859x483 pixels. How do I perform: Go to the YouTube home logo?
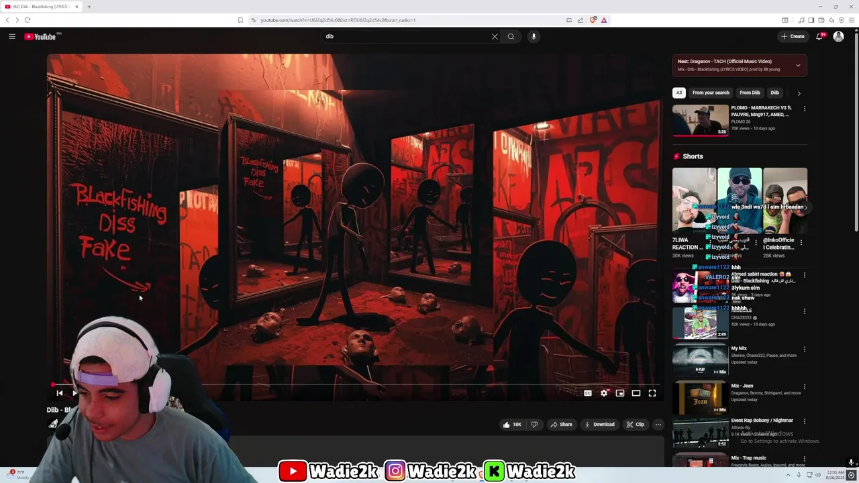(x=40, y=36)
